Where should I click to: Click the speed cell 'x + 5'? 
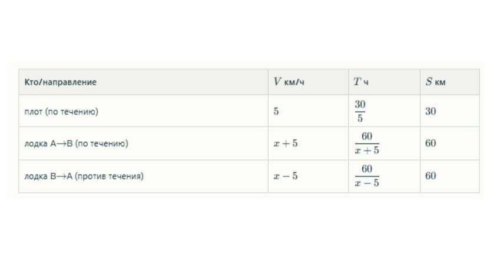pos(286,143)
